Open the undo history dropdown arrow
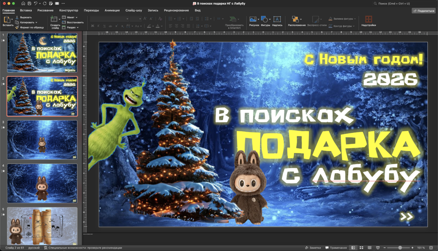The width and height of the screenshot is (438, 251). click(x=40, y=3)
